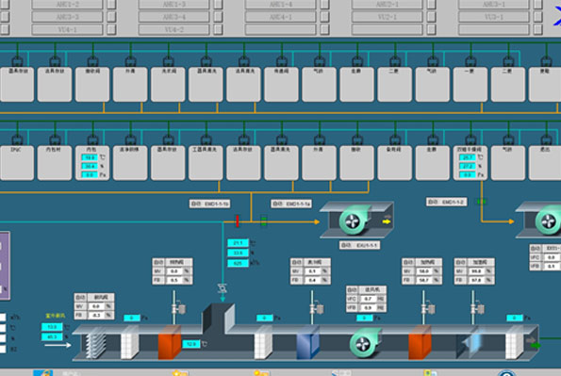Click the return air damper valve symbol
This screenshot has height=376, width=561.
point(223,288)
